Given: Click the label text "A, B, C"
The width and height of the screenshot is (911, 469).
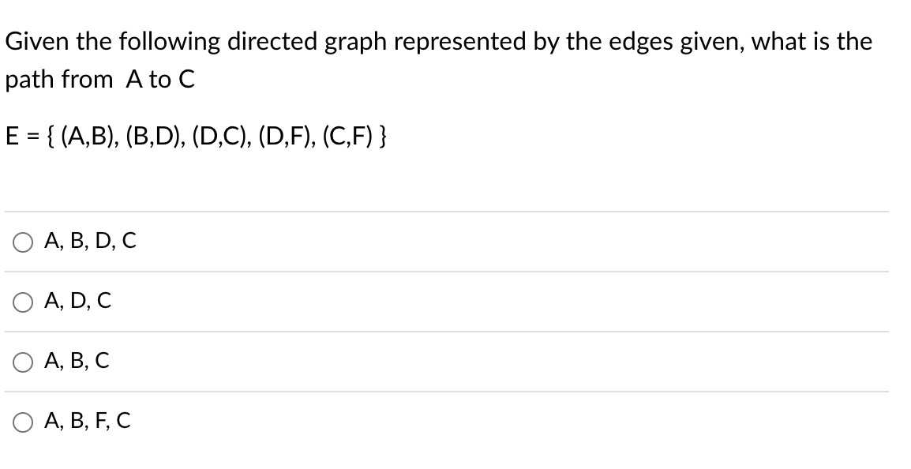Looking at the screenshot, I should point(77,361).
